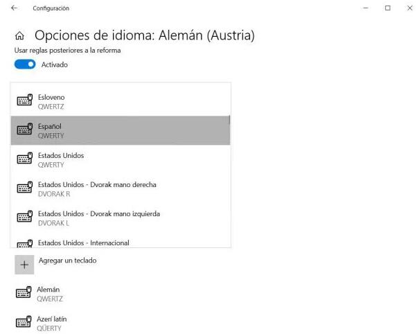Click the Estados Unidos QWERTY keyboard icon

[24, 158]
